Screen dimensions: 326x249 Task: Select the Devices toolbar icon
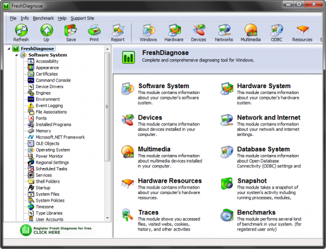[x=199, y=30]
